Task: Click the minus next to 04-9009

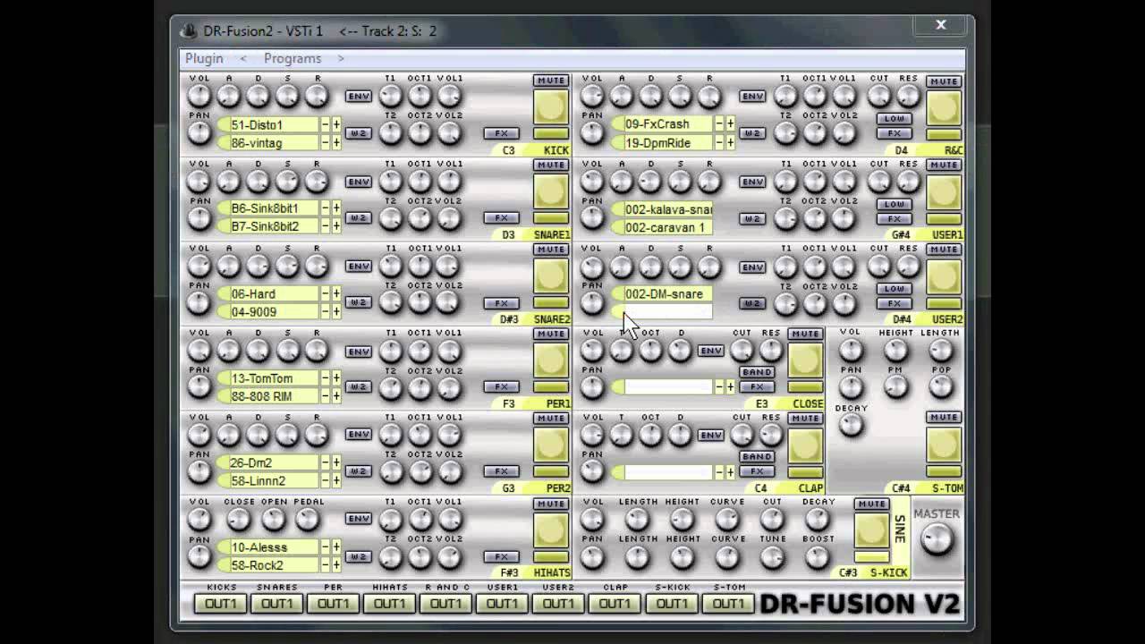Action: (326, 311)
